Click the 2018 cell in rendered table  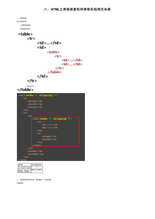pos(25,165)
